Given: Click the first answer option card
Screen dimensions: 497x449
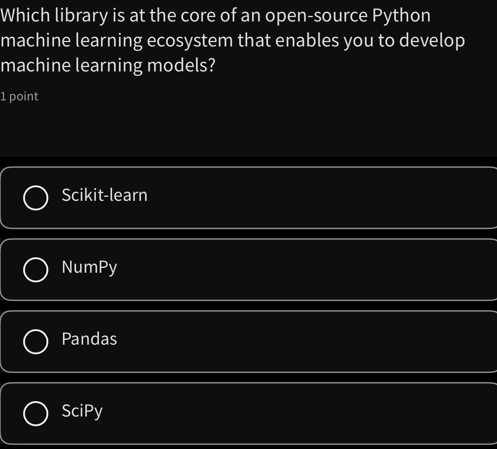Looking at the screenshot, I should pyautogui.click(x=248, y=197).
